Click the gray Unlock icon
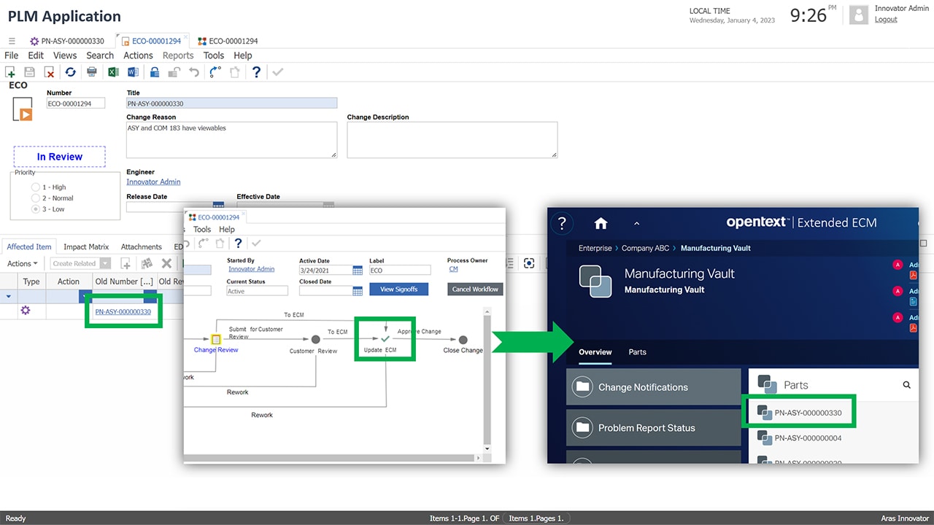 click(174, 72)
